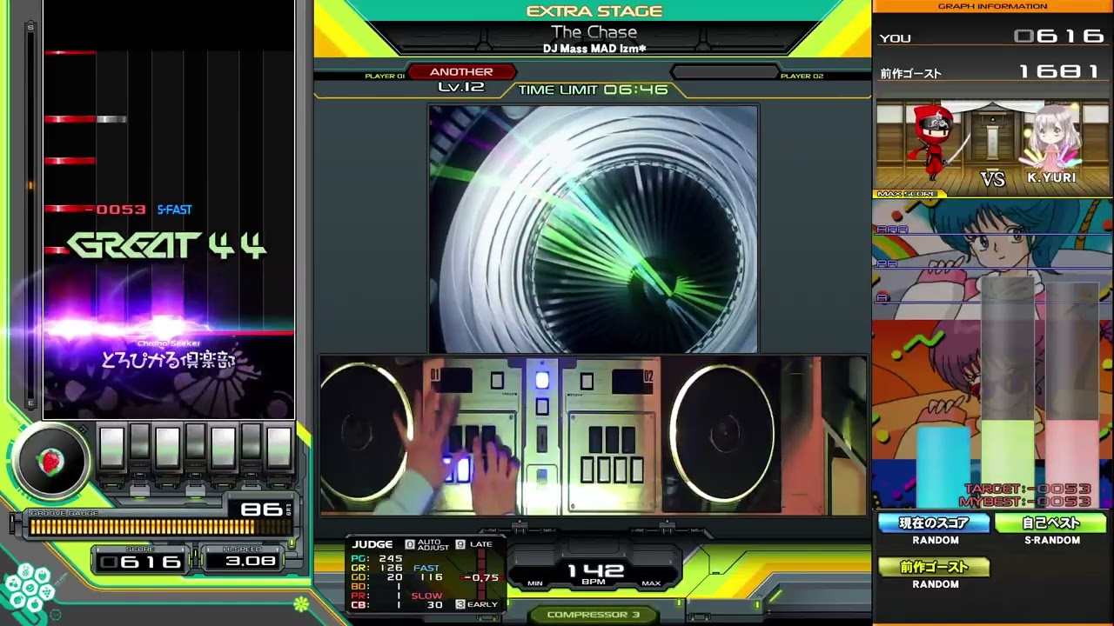Click the とろぴかる倶楽部 lane cover logo
1114x626 pixels.
pos(168,359)
